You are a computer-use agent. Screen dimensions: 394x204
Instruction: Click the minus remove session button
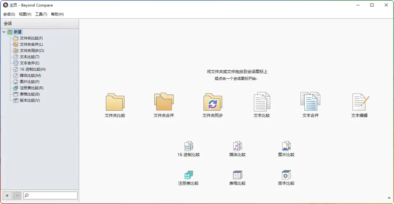[17, 196]
